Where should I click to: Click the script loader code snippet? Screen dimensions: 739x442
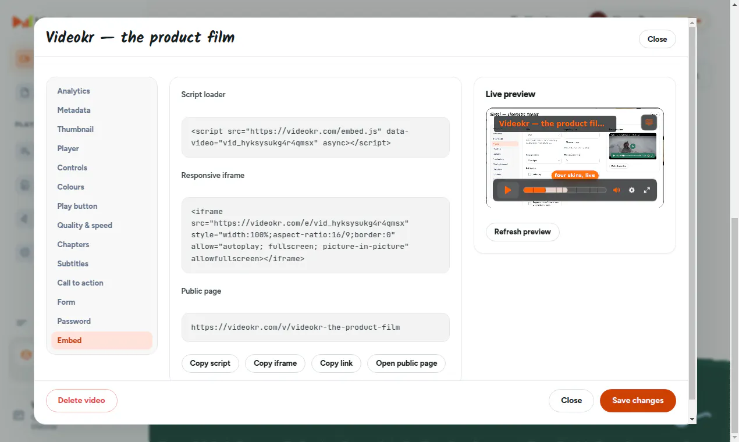click(315, 137)
